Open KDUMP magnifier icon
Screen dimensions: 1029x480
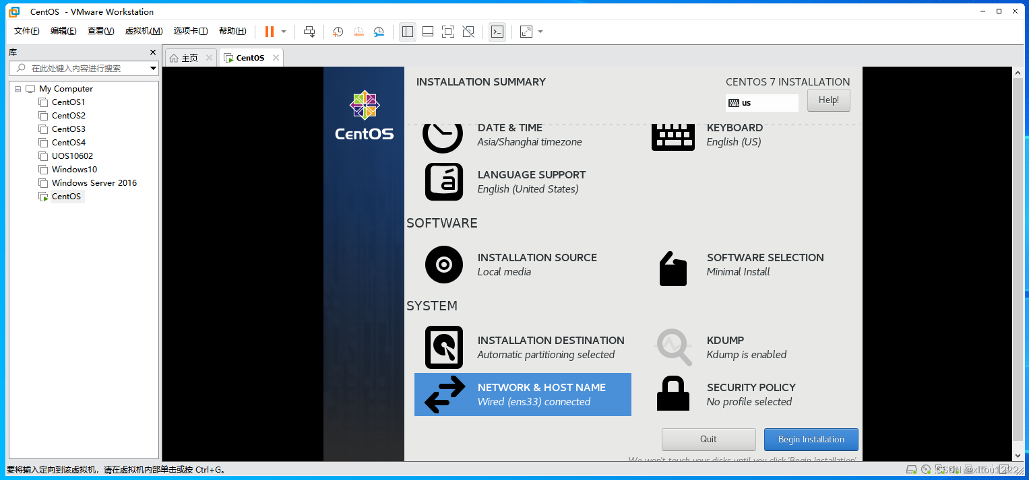(673, 347)
